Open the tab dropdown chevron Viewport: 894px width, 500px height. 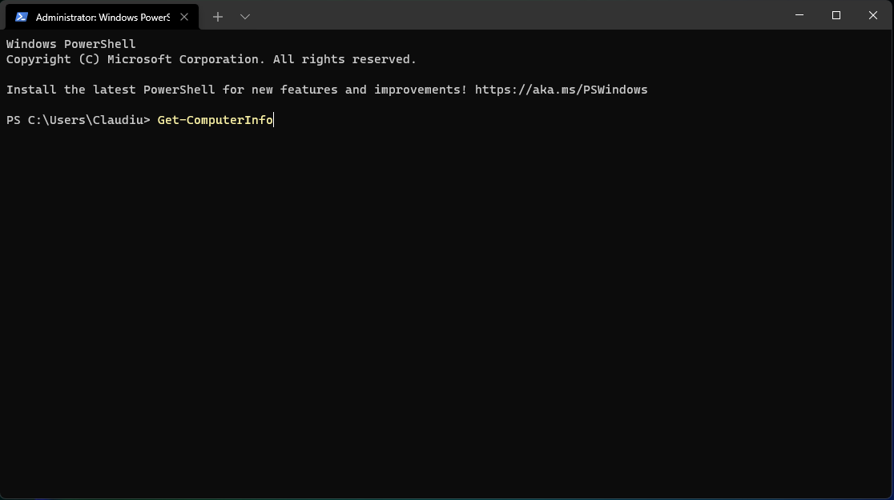[244, 16]
